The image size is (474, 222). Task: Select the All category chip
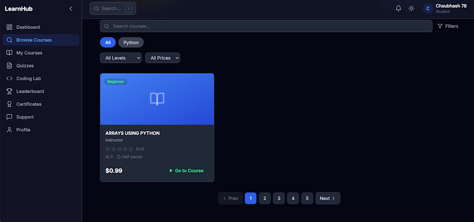pos(108,43)
